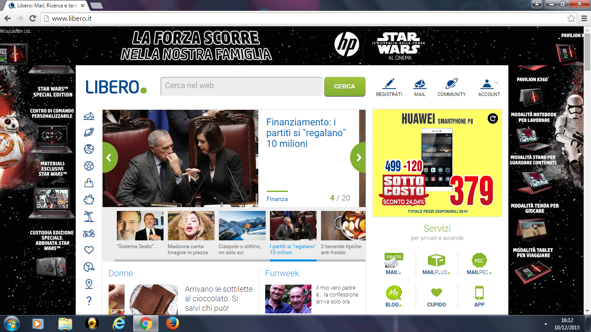Open Internet Explorer from the taskbar
This screenshot has width=591, height=332.
pos(119,323)
